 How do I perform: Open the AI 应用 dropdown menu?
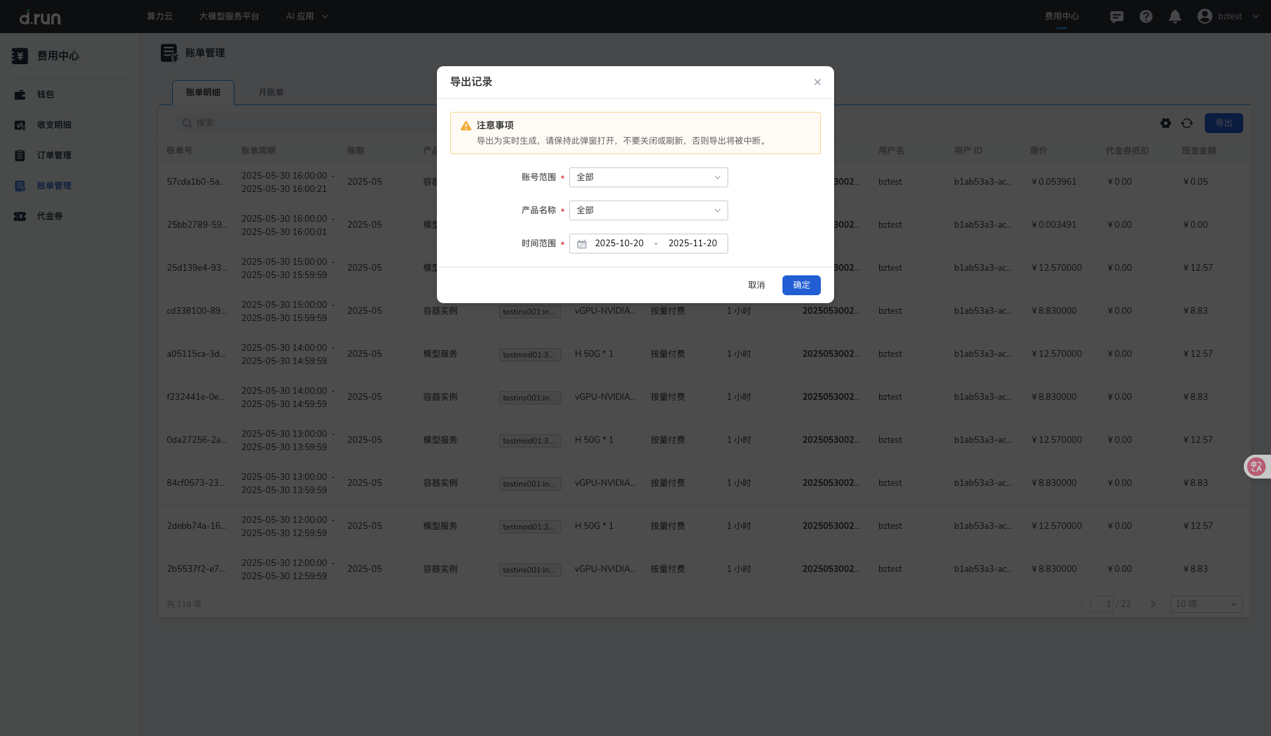click(x=306, y=17)
